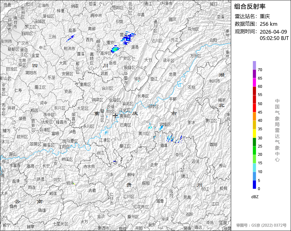Click the 永川区 map label

(89, 127)
